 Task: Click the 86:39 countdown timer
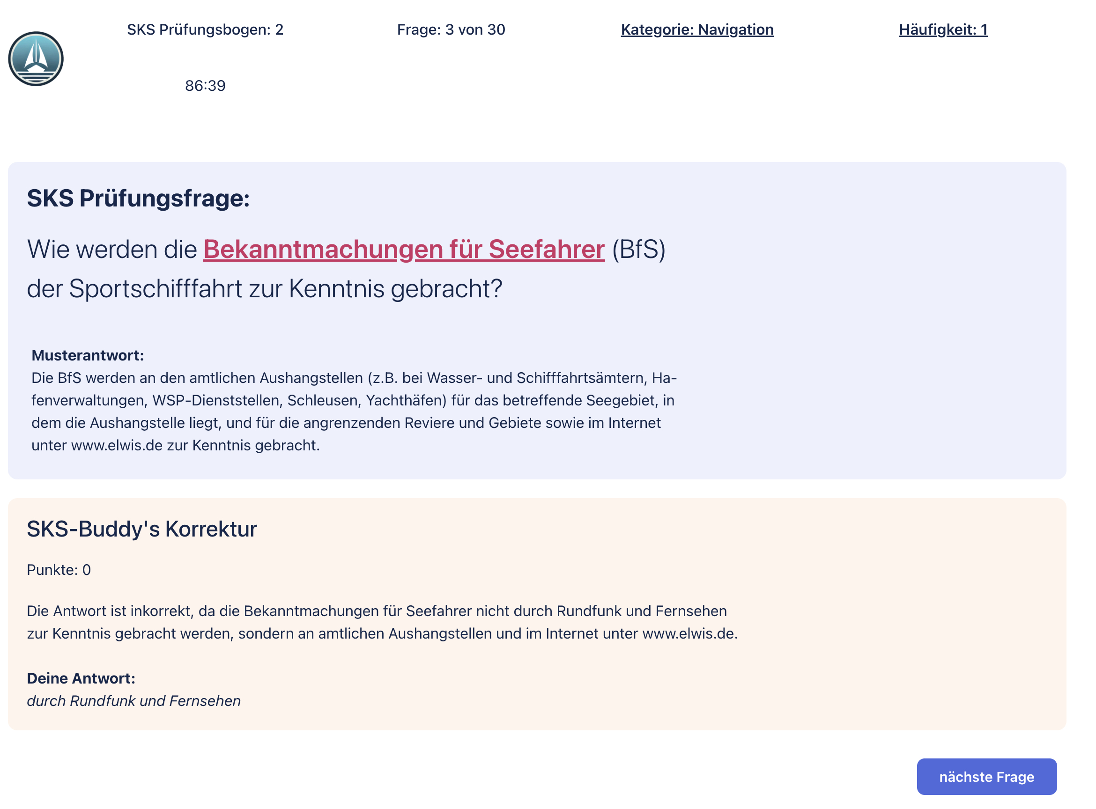205,86
